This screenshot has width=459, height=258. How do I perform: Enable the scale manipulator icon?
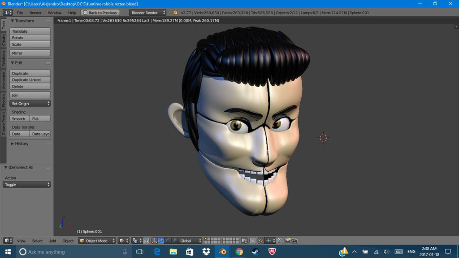[174, 241]
